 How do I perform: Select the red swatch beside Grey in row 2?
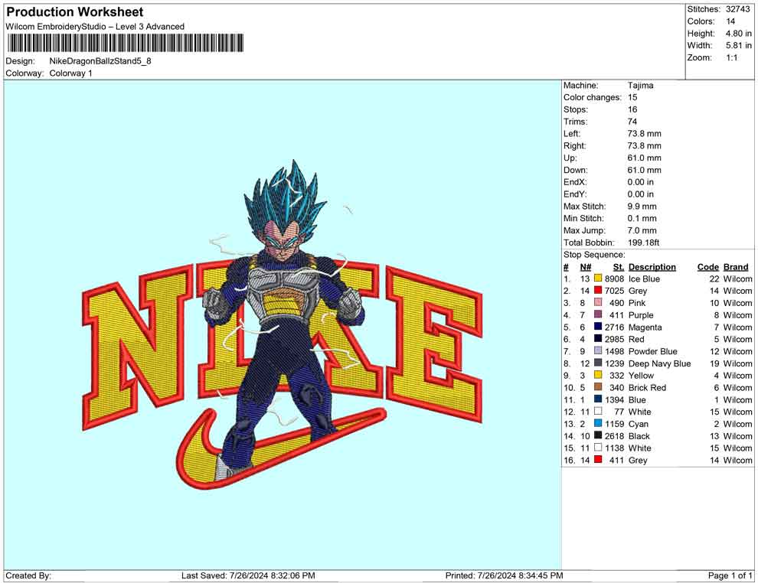click(598, 291)
